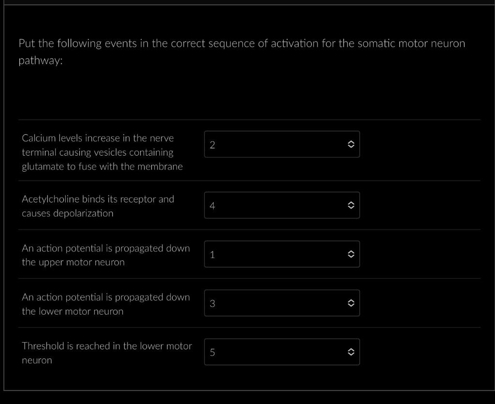Click the upper motor neuron event label

click(105, 255)
